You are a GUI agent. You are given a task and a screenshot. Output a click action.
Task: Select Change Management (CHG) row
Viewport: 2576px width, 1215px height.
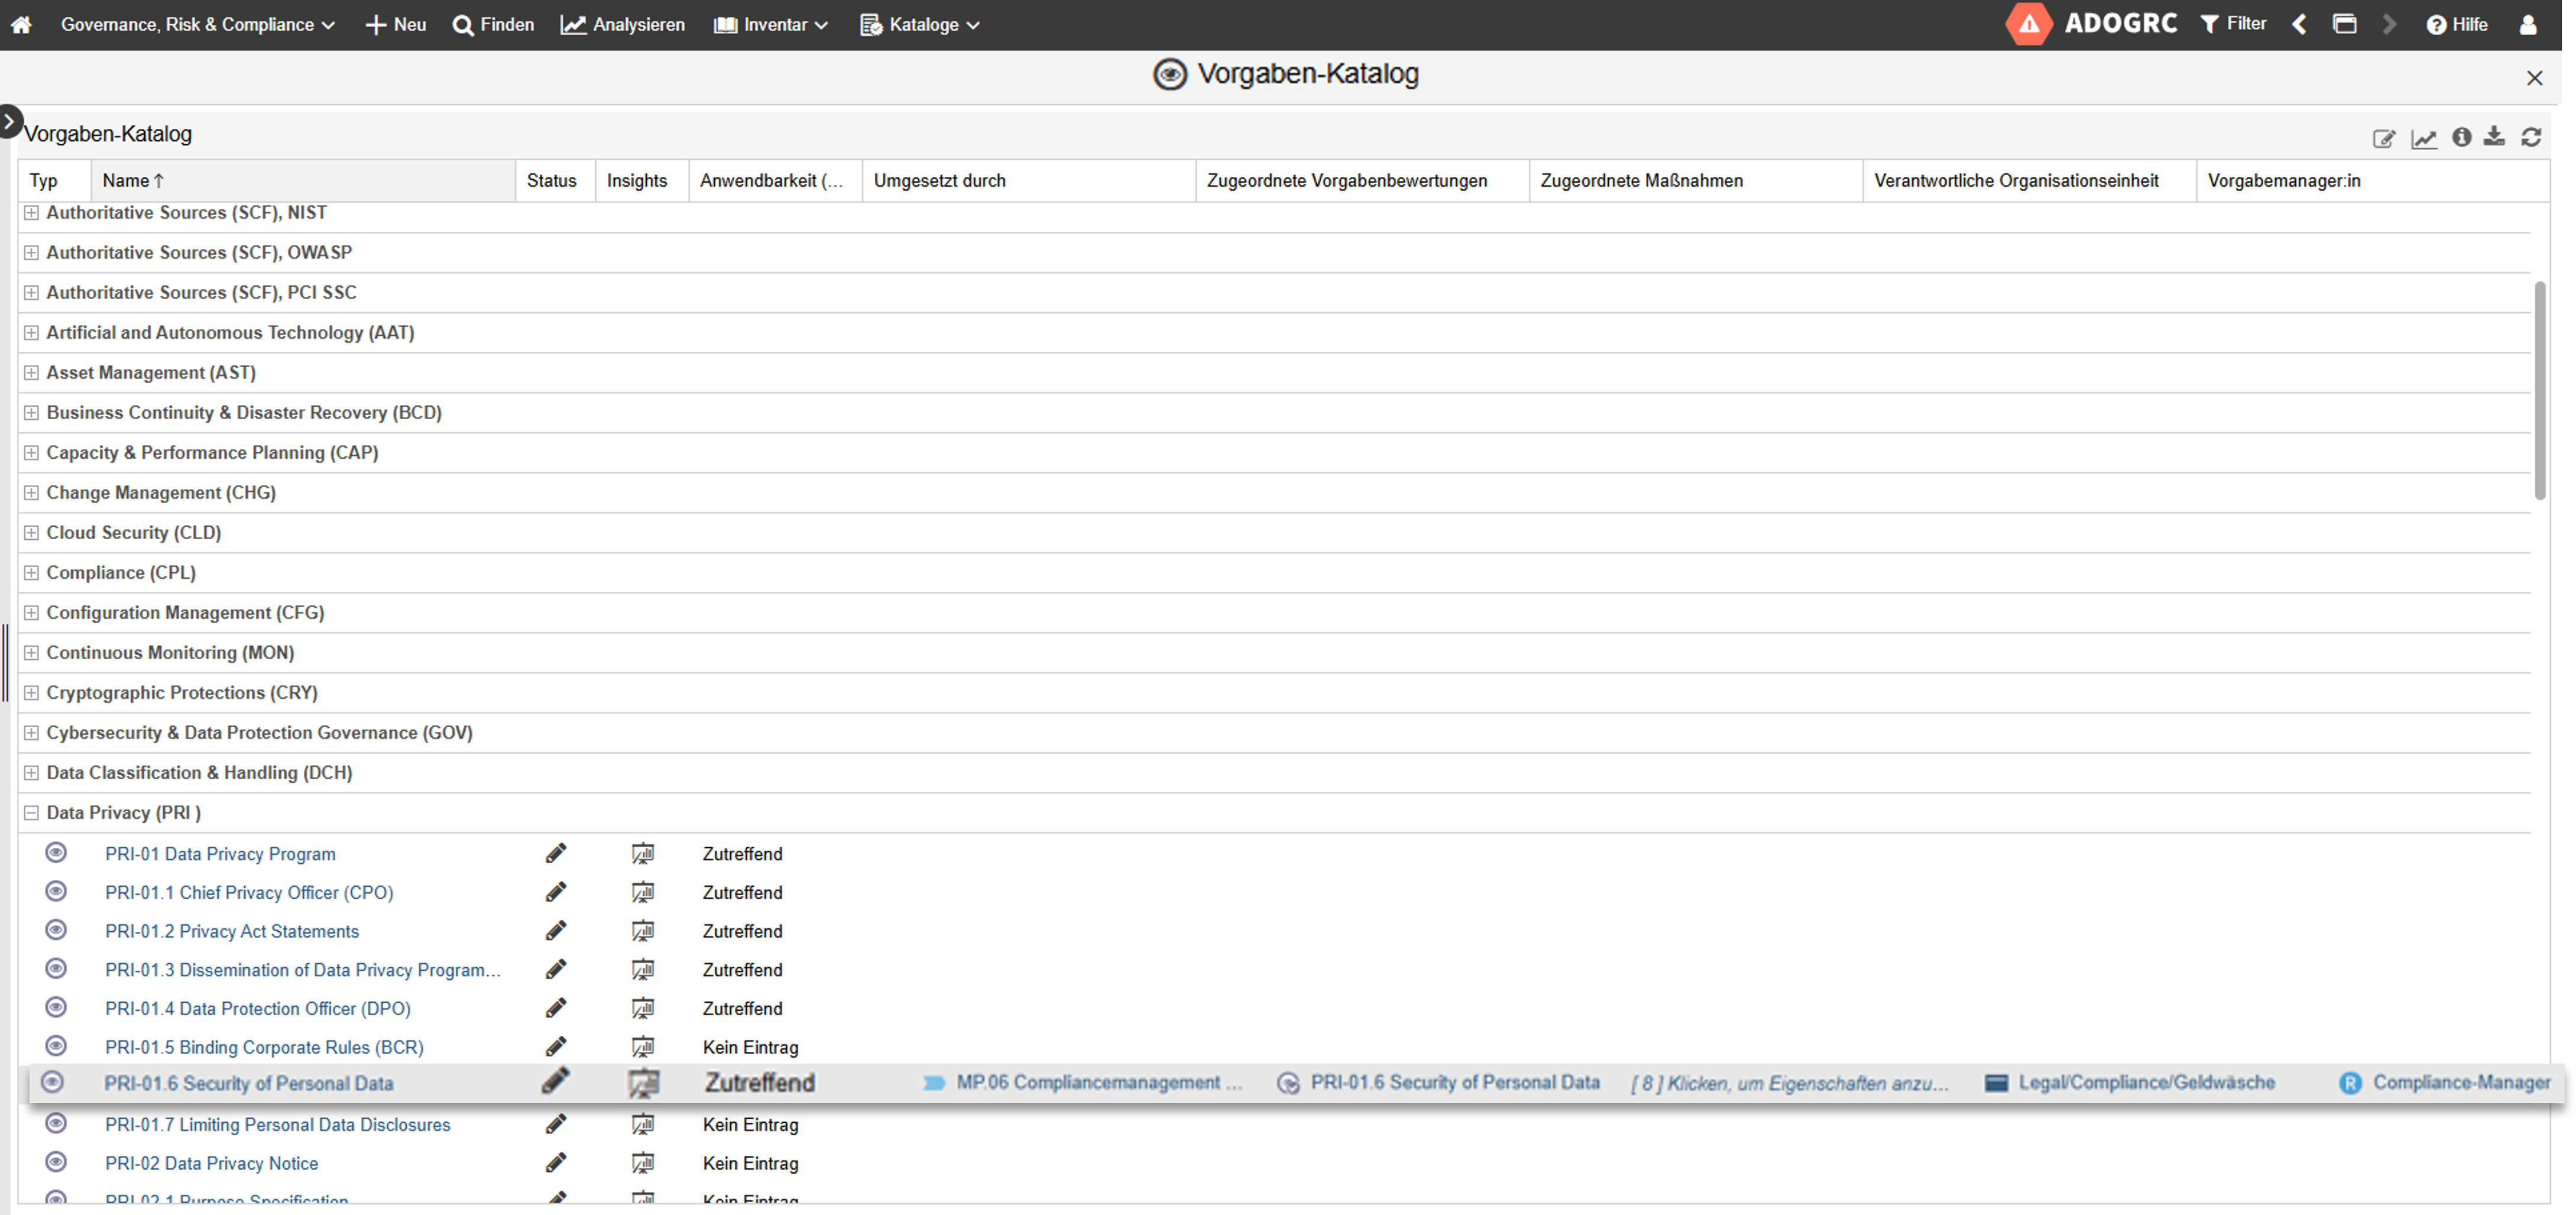pos(1274,493)
